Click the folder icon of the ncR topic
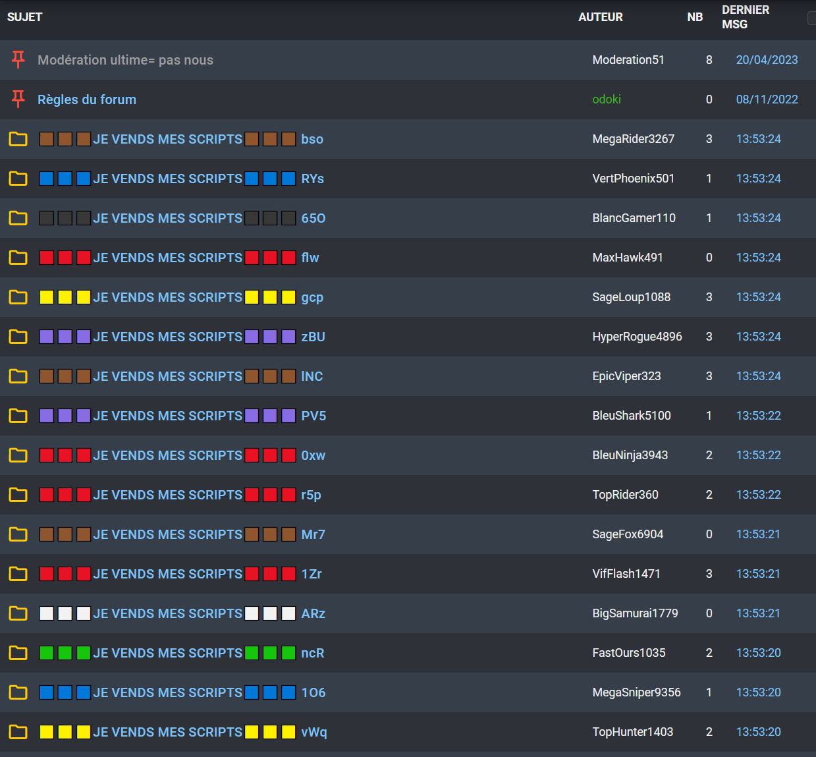Image resolution: width=816 pixels, height=757 pixels. pos(18,653)
